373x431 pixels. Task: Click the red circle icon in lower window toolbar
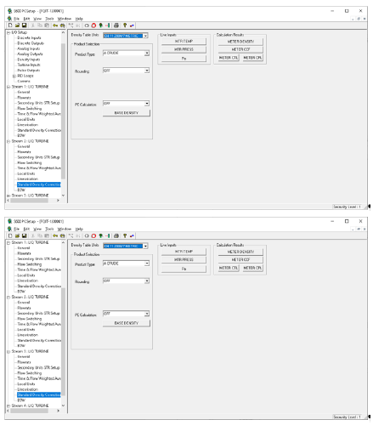click(x=93, y=235)
